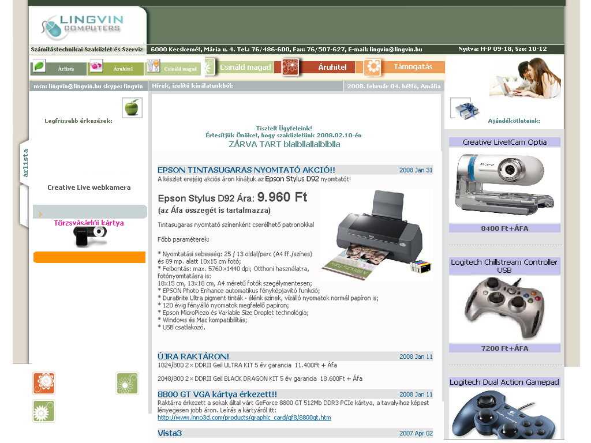Click the orange flower icon before Támogatás
The image size is (591, 443).
[x=373, y=67]
